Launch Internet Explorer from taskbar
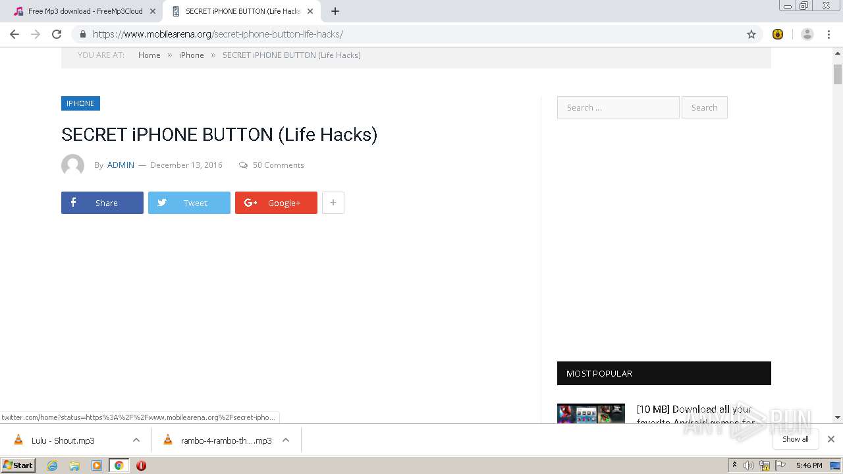This screenshot has height=474, width=843. 52,465
